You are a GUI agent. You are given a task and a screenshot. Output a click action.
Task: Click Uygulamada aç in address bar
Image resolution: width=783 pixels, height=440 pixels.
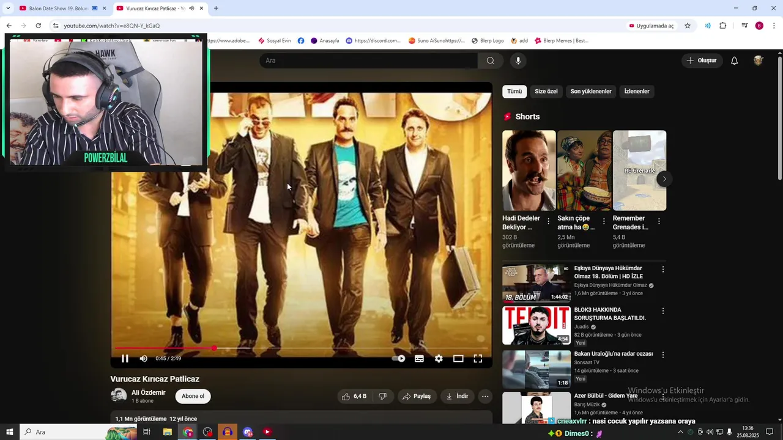coord(651,26)
